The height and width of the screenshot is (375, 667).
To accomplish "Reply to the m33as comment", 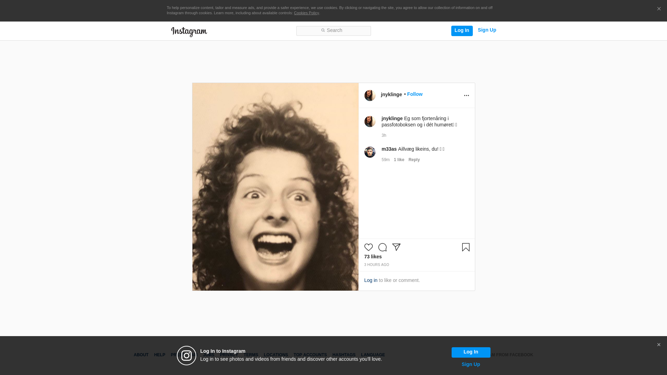I will point(414,160).
